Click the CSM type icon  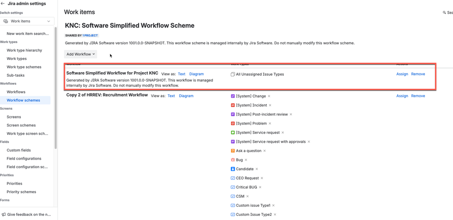233,196
